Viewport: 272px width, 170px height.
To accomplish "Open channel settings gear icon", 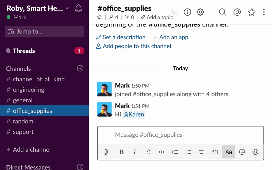I will coord(201,12).
